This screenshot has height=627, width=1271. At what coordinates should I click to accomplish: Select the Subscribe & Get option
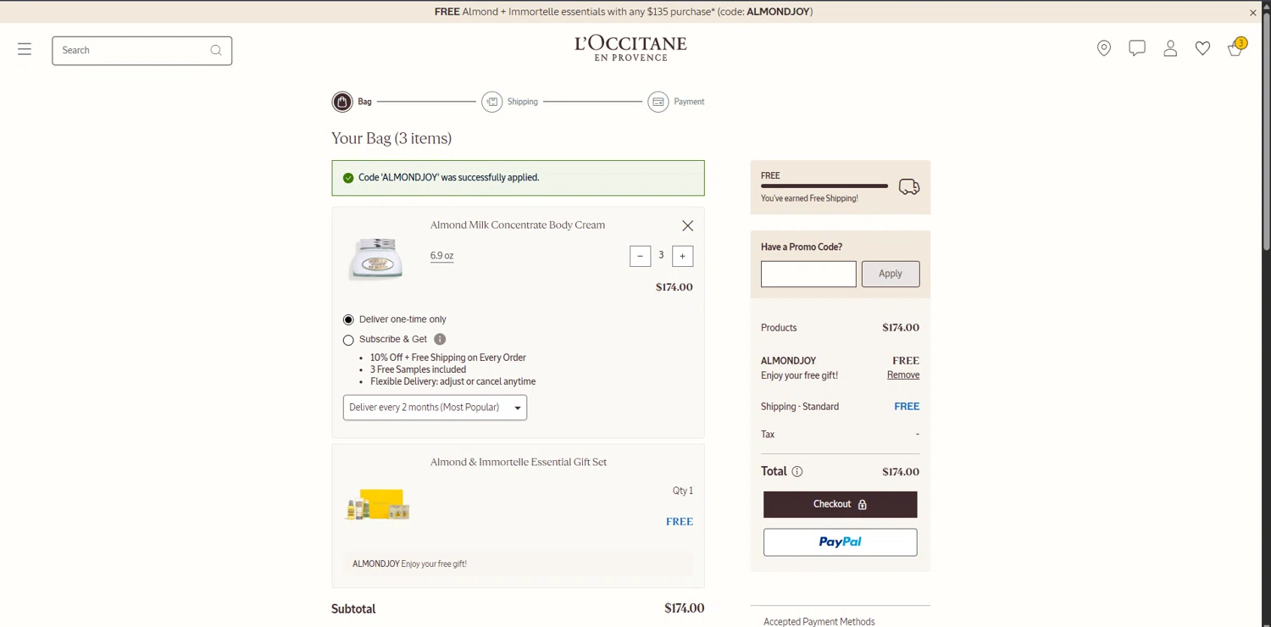click(x=348, y=340)
